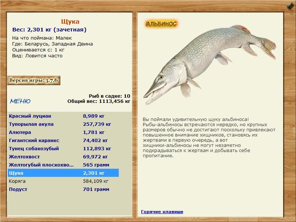Click the 8,989 кг weight value
The image size is (296, 222).
tap(94, 116)
